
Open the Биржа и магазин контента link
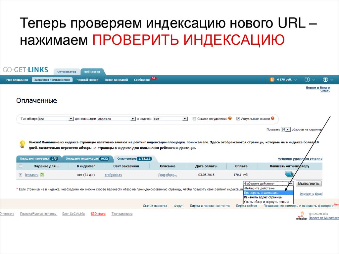click(210, 206)
